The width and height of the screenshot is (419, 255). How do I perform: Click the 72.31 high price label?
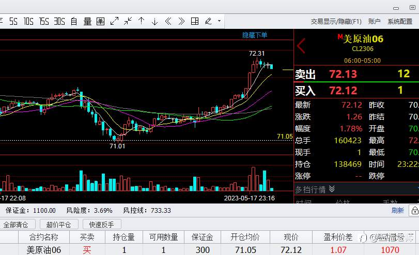[257, 54]
